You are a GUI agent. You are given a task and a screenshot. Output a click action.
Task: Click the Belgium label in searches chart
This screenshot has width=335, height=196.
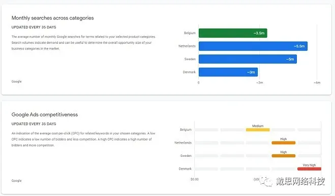(190, 33)
